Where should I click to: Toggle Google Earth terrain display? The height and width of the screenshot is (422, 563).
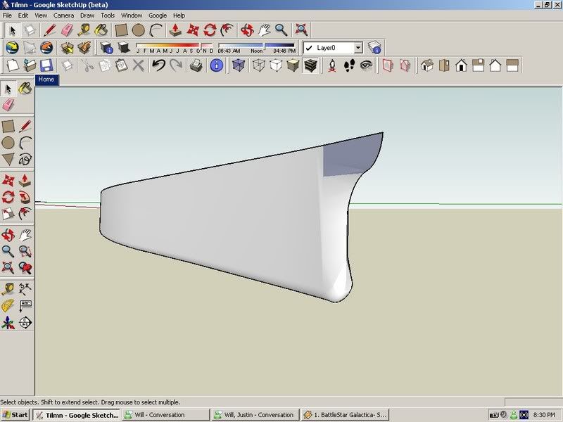coord(30,47)
